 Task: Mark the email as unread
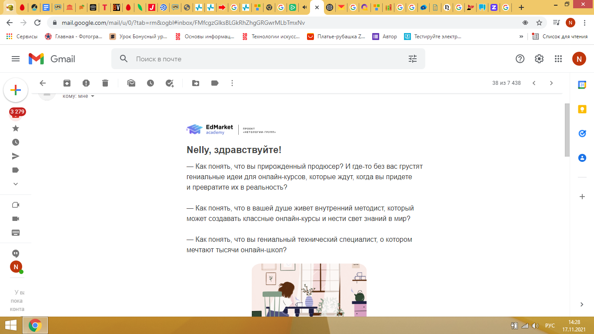131,83
